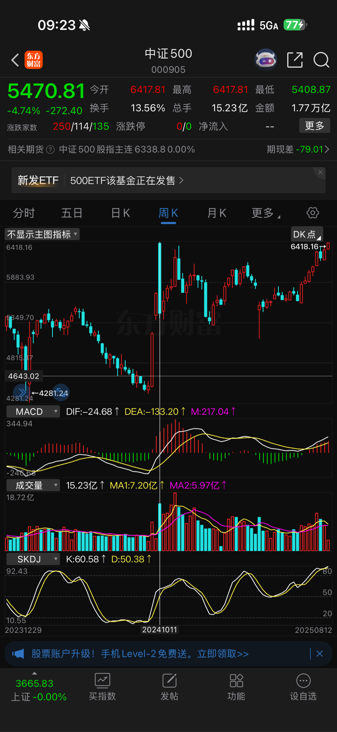Open search with magnifier icon
Viewport: 337px width, 732px height.
tap(321, 60)
